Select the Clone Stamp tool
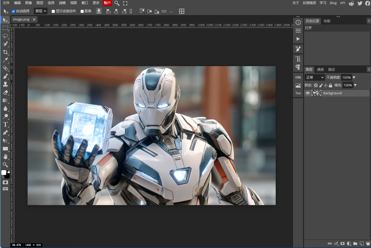Image resolution: width=371 pixels, height=248 pixels. point(5,84)
